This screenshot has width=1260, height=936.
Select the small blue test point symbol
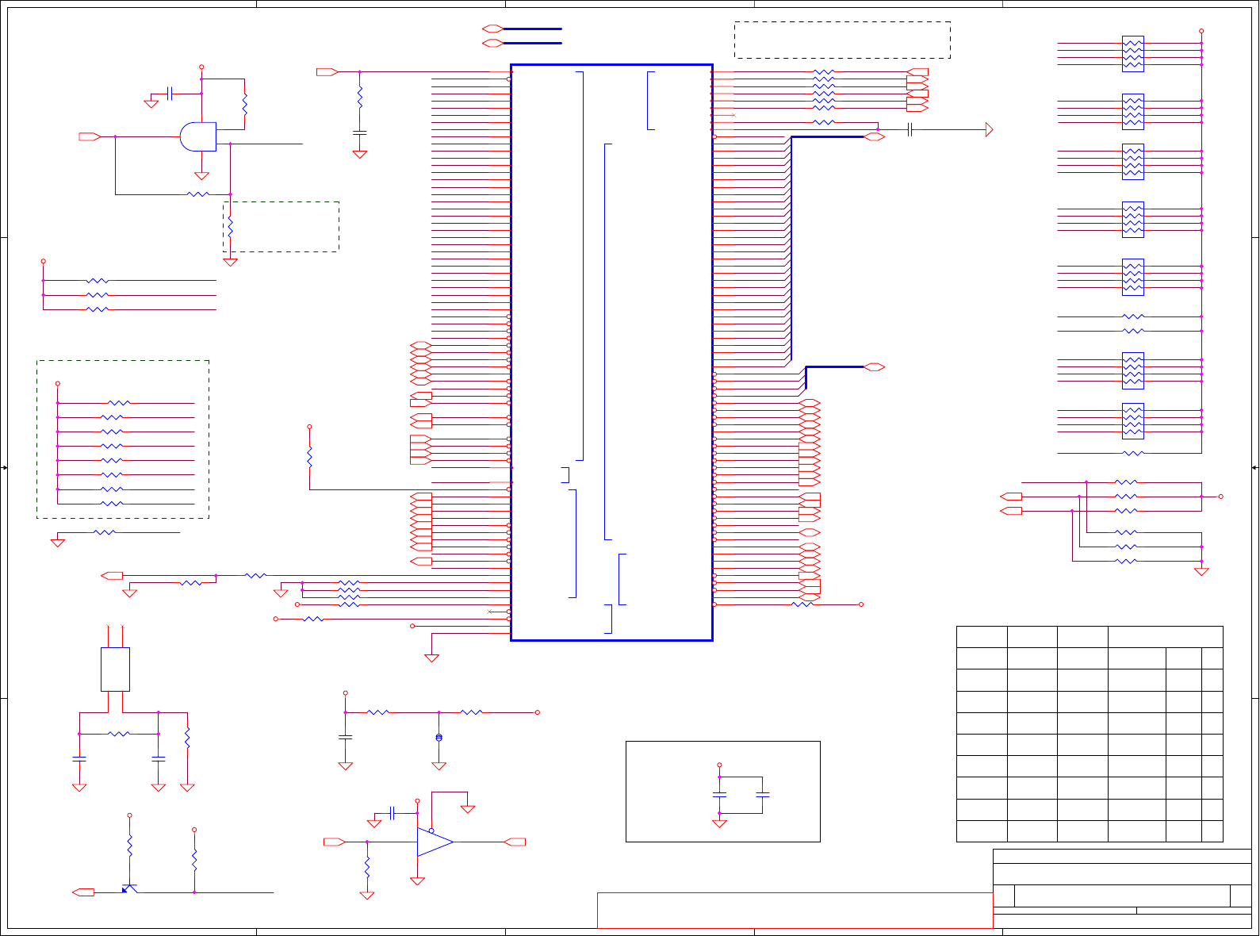(x=439, y=738)
